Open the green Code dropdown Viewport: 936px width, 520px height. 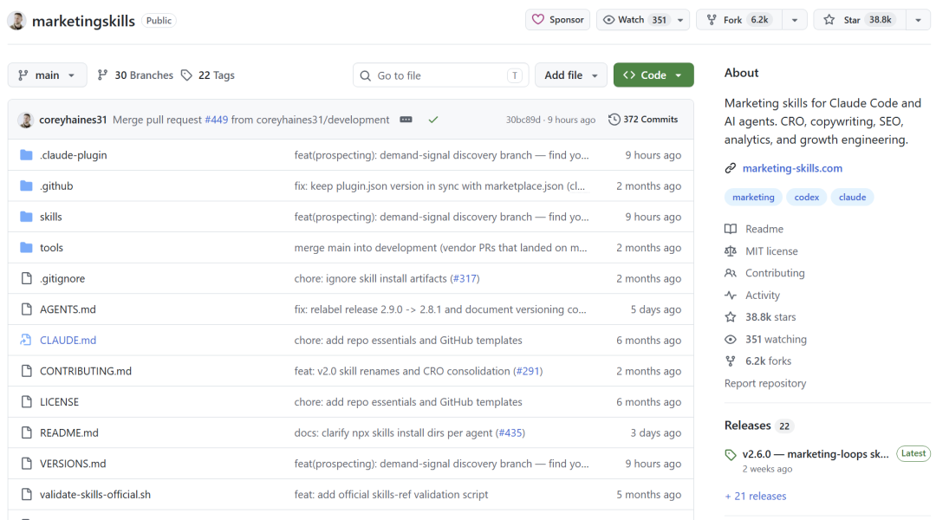click(653, 75)
